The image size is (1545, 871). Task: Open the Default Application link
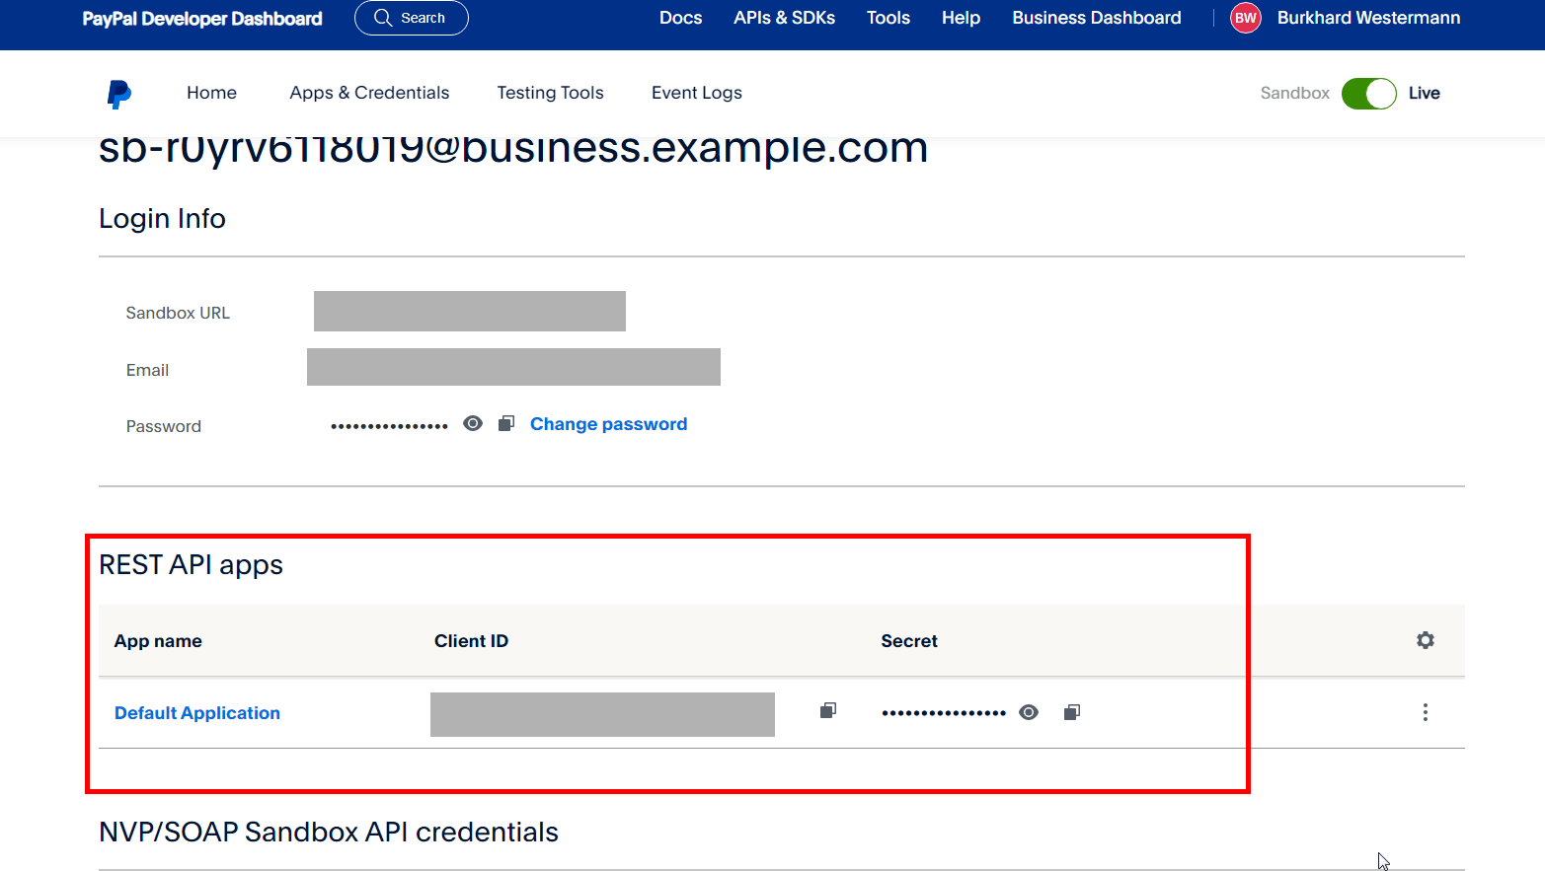197,713
